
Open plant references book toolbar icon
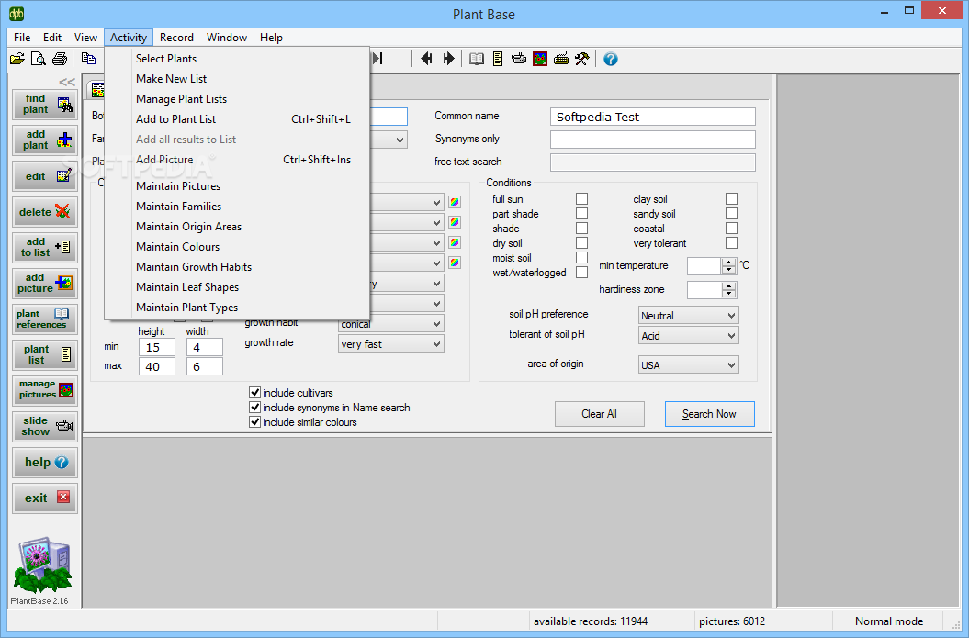(x=477, y=60)
